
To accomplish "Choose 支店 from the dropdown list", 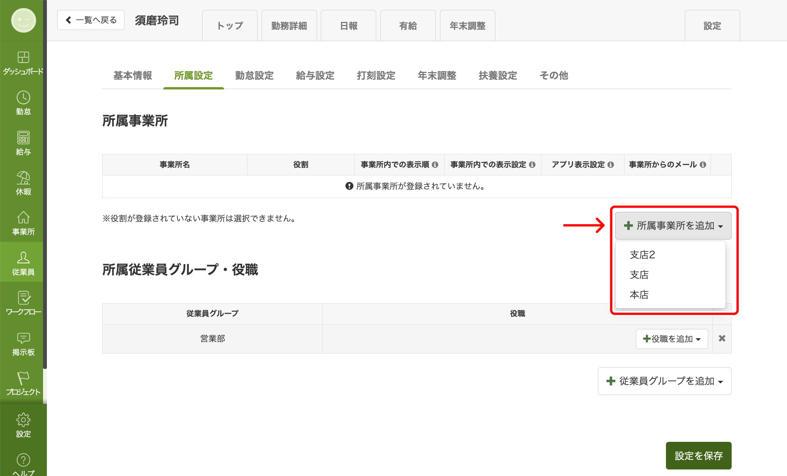I will point(670,275).
